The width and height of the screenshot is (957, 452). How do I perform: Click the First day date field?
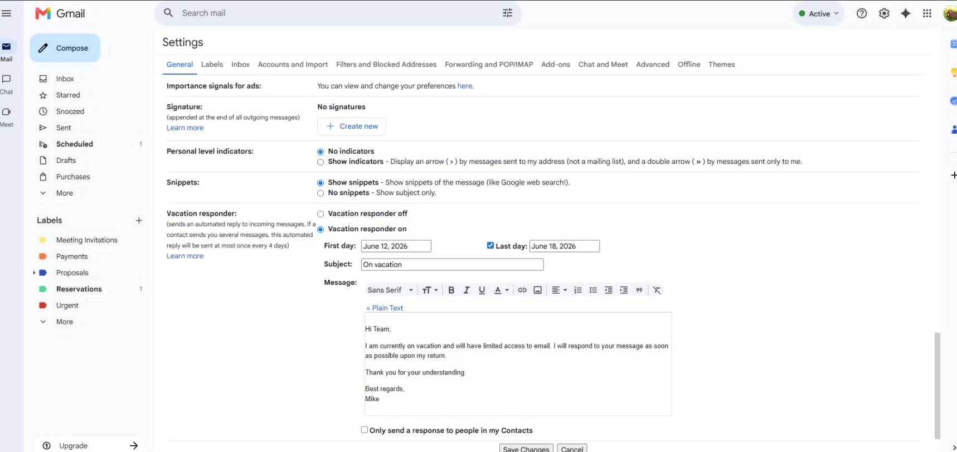(396, 246)
